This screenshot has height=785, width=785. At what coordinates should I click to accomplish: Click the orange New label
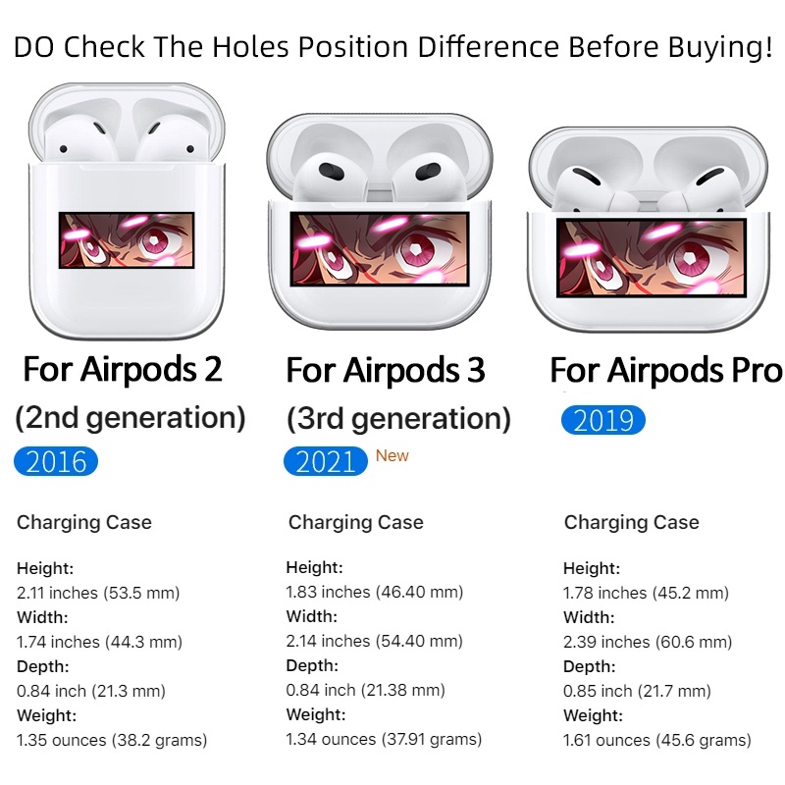392,455
